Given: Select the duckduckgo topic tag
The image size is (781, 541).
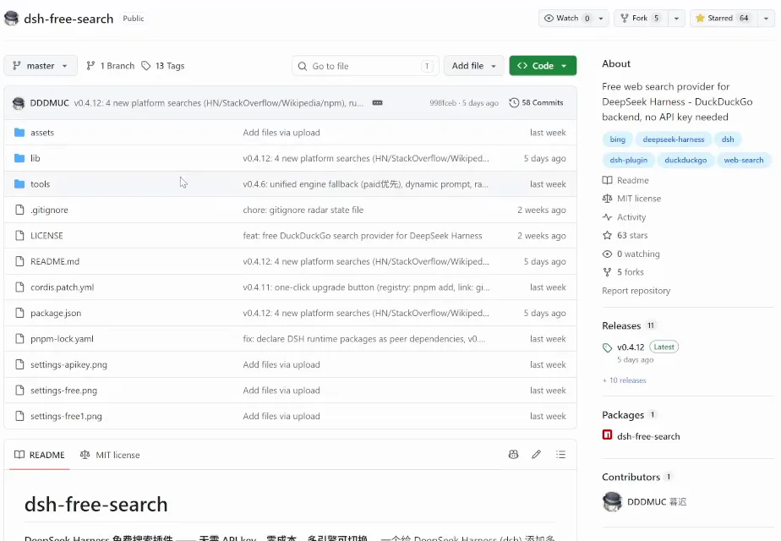Looking at the screenshot, I should [685, 161].
